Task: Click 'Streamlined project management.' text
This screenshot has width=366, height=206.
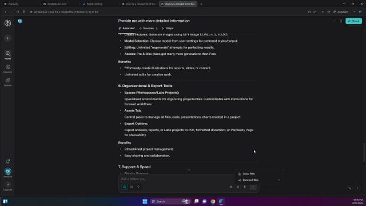Action: [149, 149]
